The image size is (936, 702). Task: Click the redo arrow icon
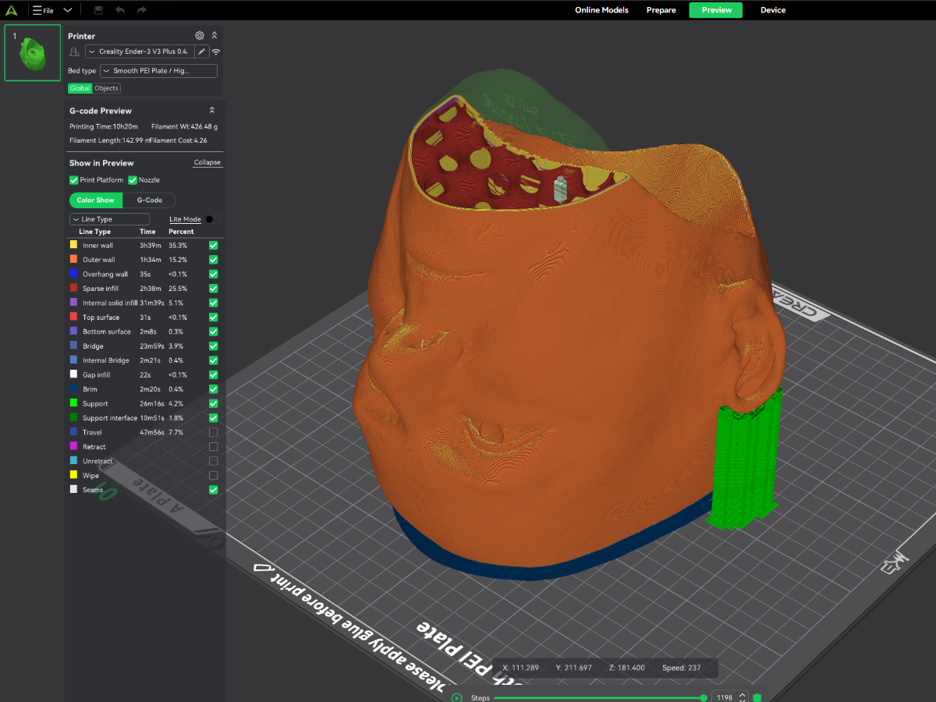coord(141,10)
